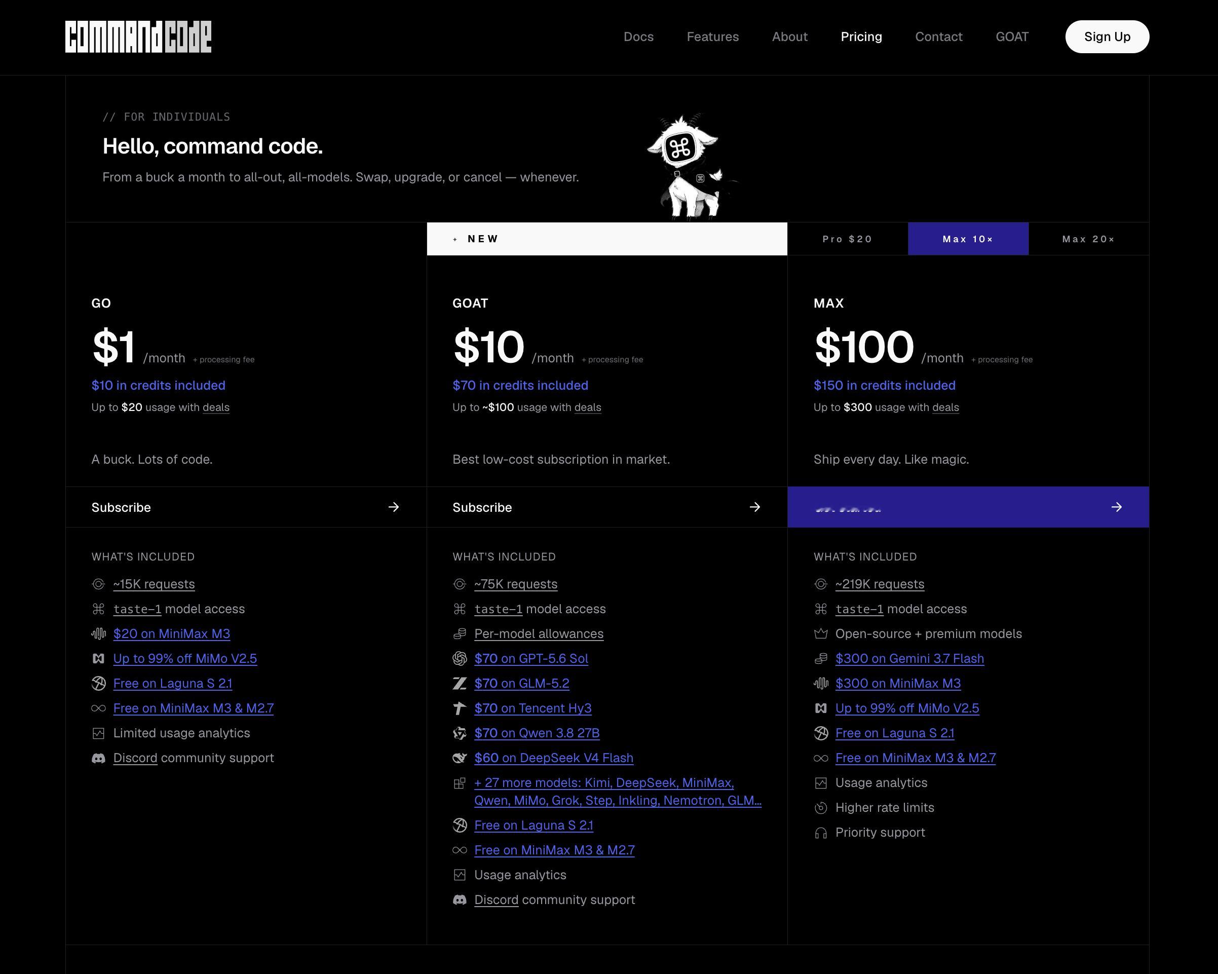Click the "$70 in credits included" text
1218x974 pixels.
pos(520,385)
